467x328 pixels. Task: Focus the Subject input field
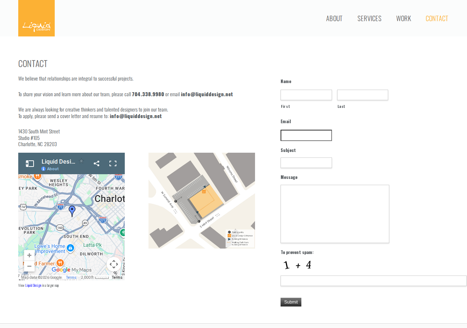coord(306,163)
